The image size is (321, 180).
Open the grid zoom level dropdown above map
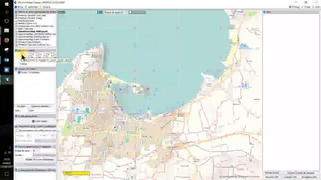(x=115, y=12)
